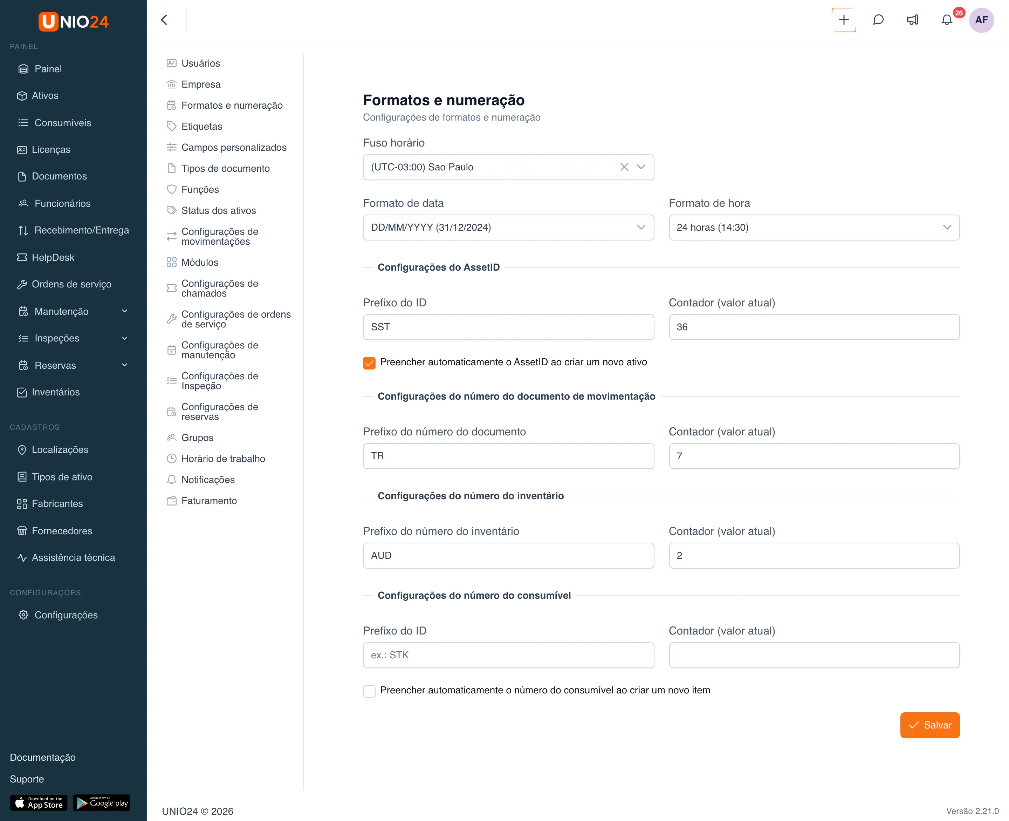This screenshot has height=821, width=1009.
Task: Open the megaphone announcements icon
Action: (x=913, y=20)
